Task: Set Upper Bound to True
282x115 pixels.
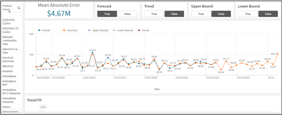Action: pyautogui.click(x=201, y=14)
